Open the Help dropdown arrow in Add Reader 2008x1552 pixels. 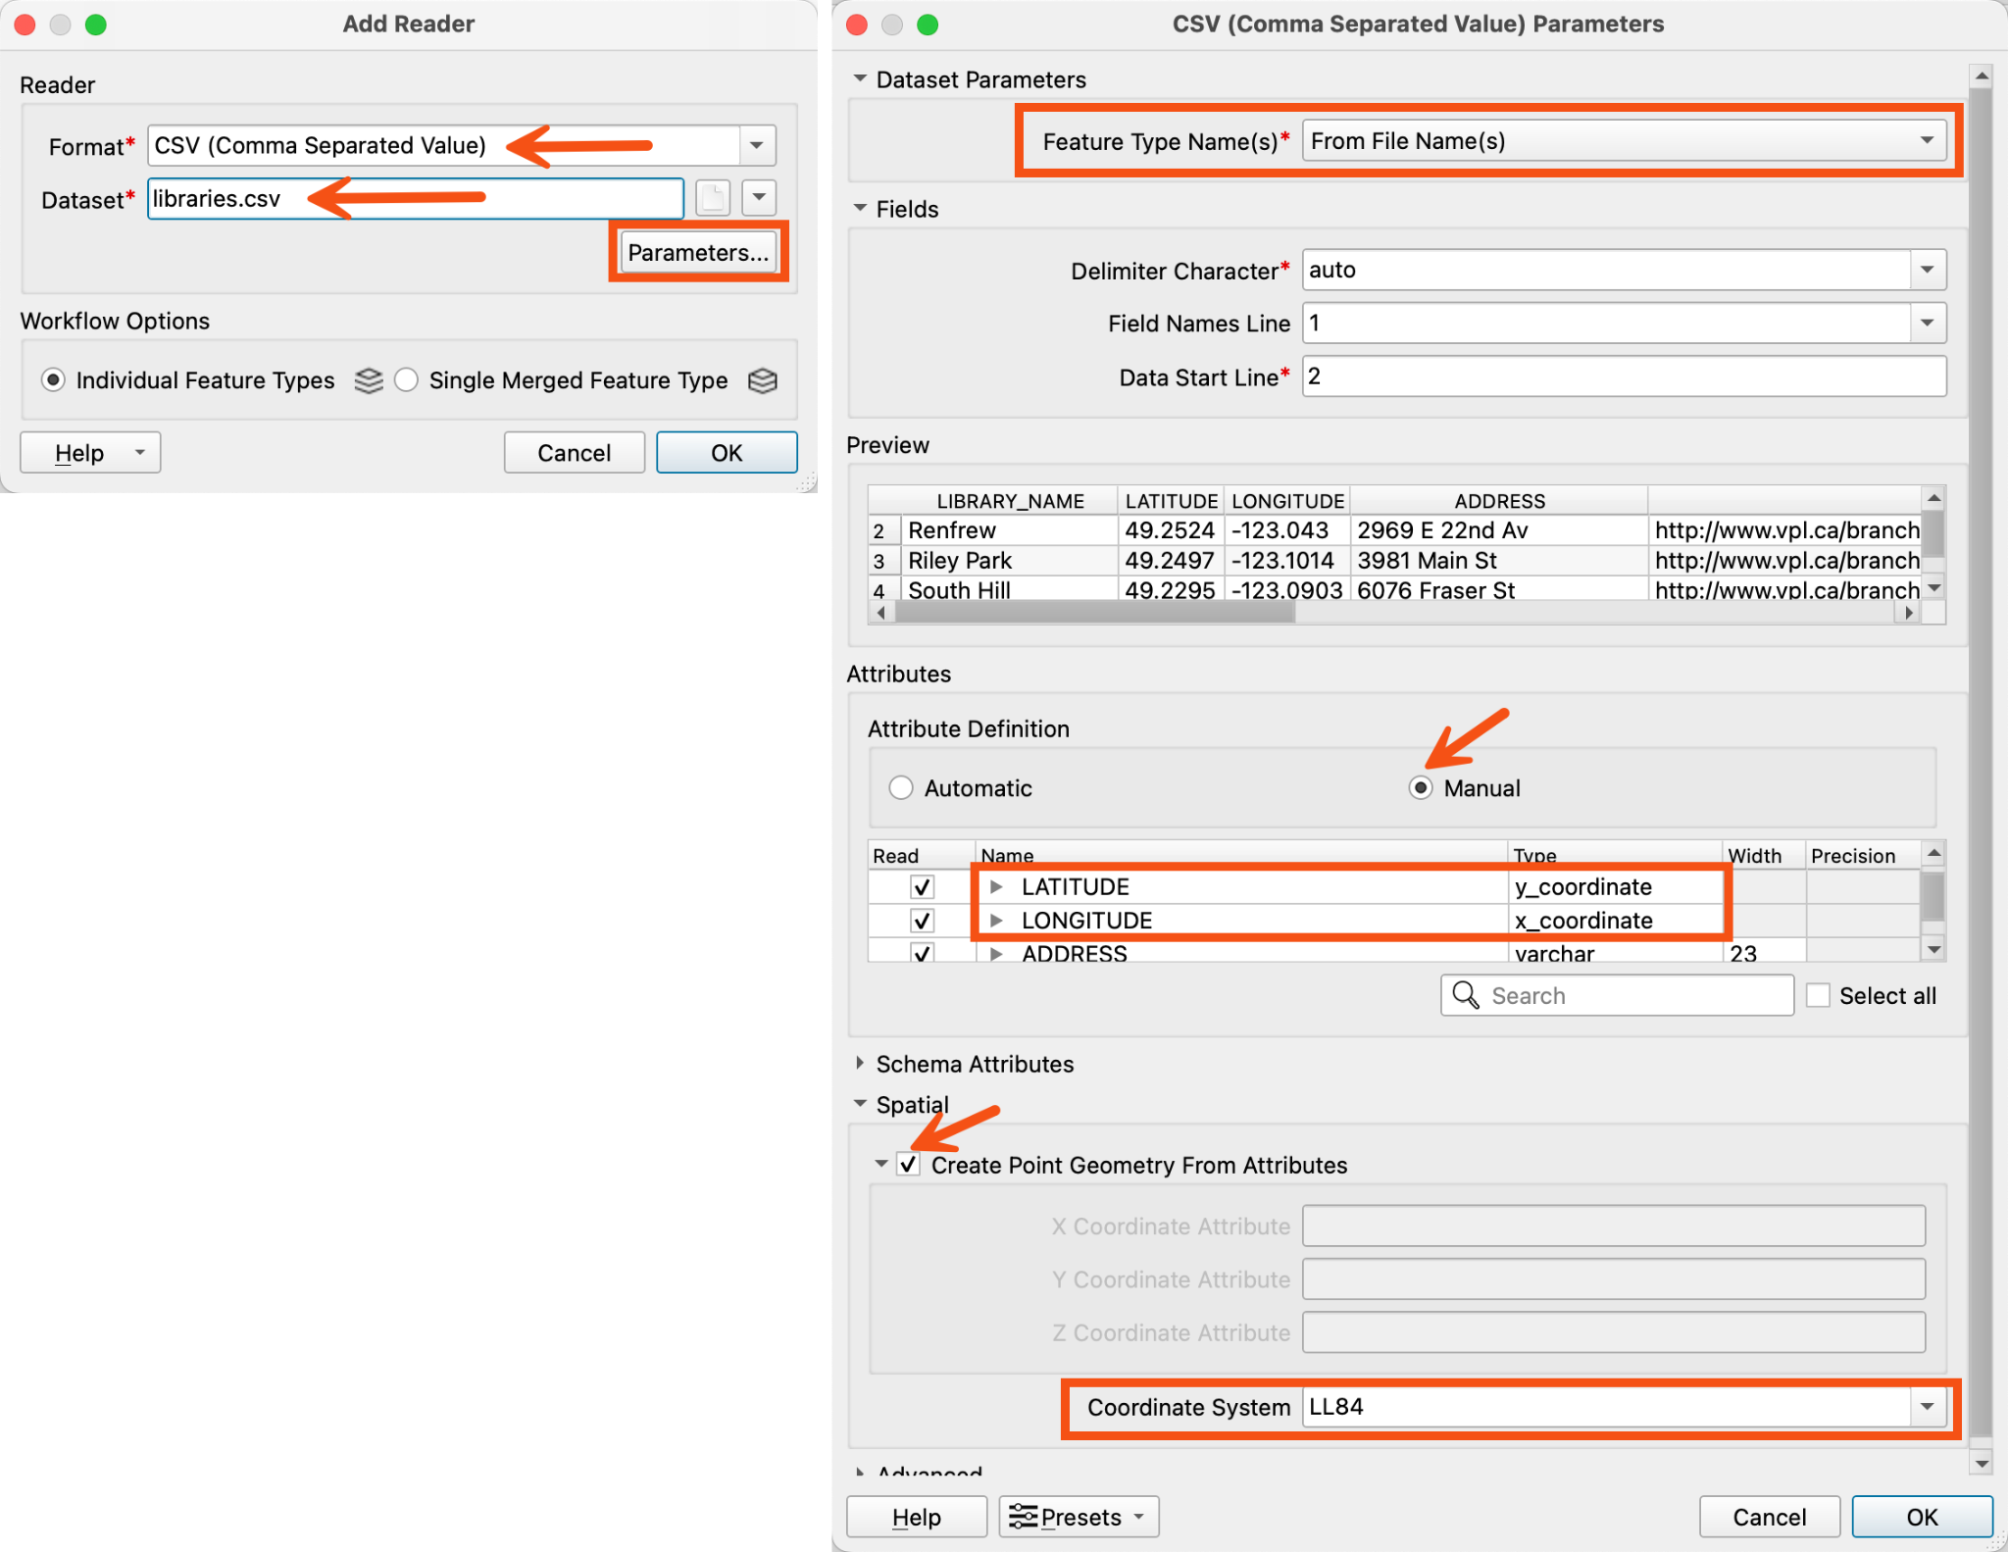(x=140, y=452)
